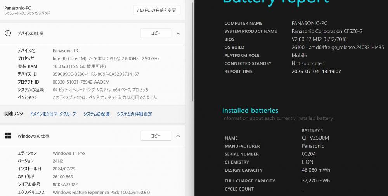Viewport: 388px width, 196px height.
Task: Select the processor value Intel Core i7-7600U
Action: (106, 58)
